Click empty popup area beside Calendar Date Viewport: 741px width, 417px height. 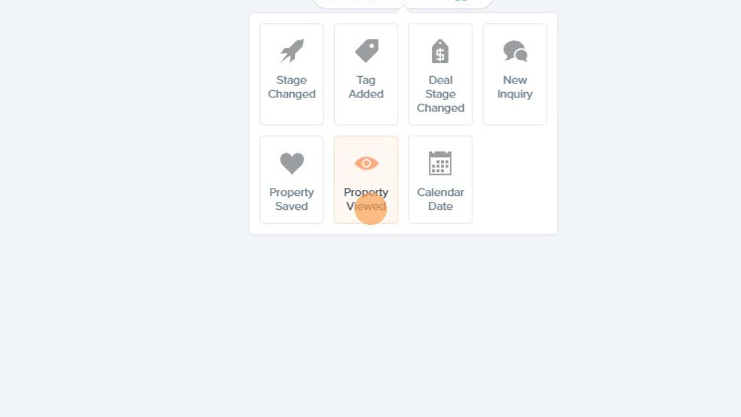pos(515,179)
